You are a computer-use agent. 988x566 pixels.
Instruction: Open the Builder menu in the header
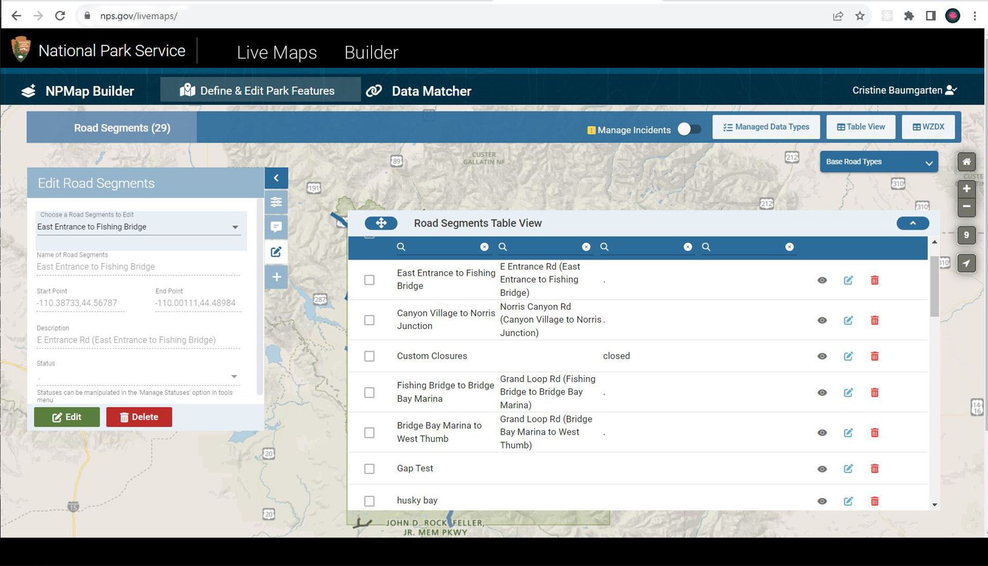[x=371, y=52]
